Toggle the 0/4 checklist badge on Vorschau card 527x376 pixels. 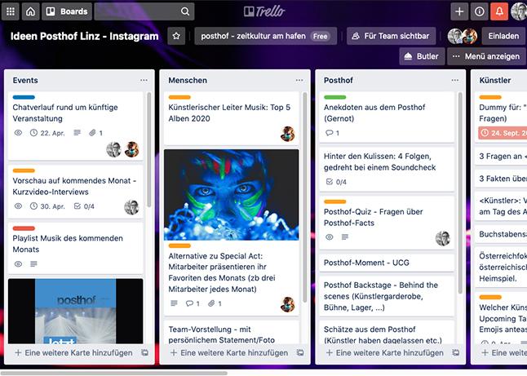click(x=84, y=206)
